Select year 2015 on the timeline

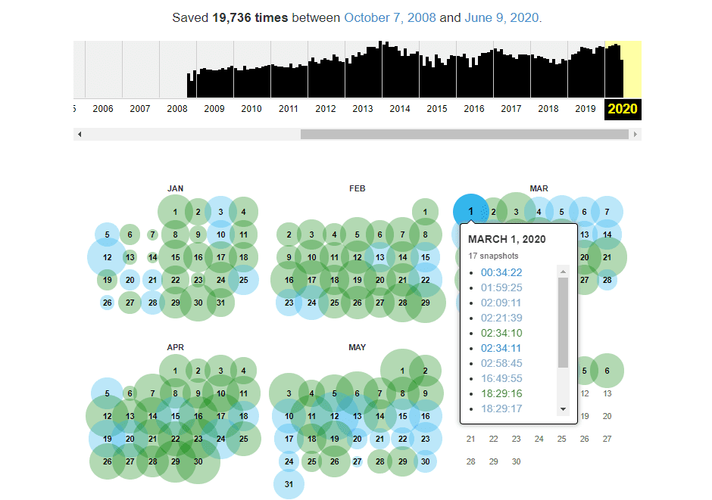coord(437,109)
